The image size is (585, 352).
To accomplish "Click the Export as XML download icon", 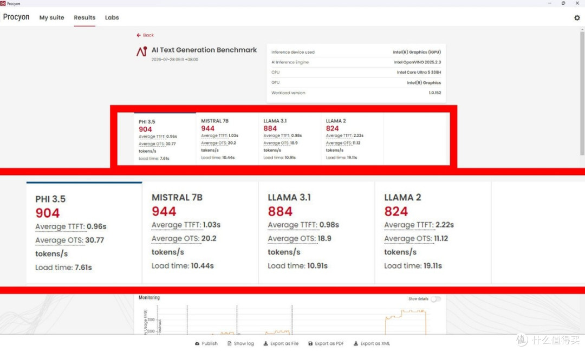I will coord(355,343).
